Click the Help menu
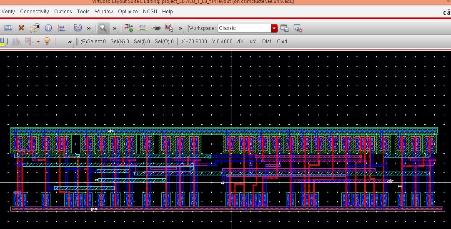The width and height of the screenshot is (451, 229). pos(167,12)
